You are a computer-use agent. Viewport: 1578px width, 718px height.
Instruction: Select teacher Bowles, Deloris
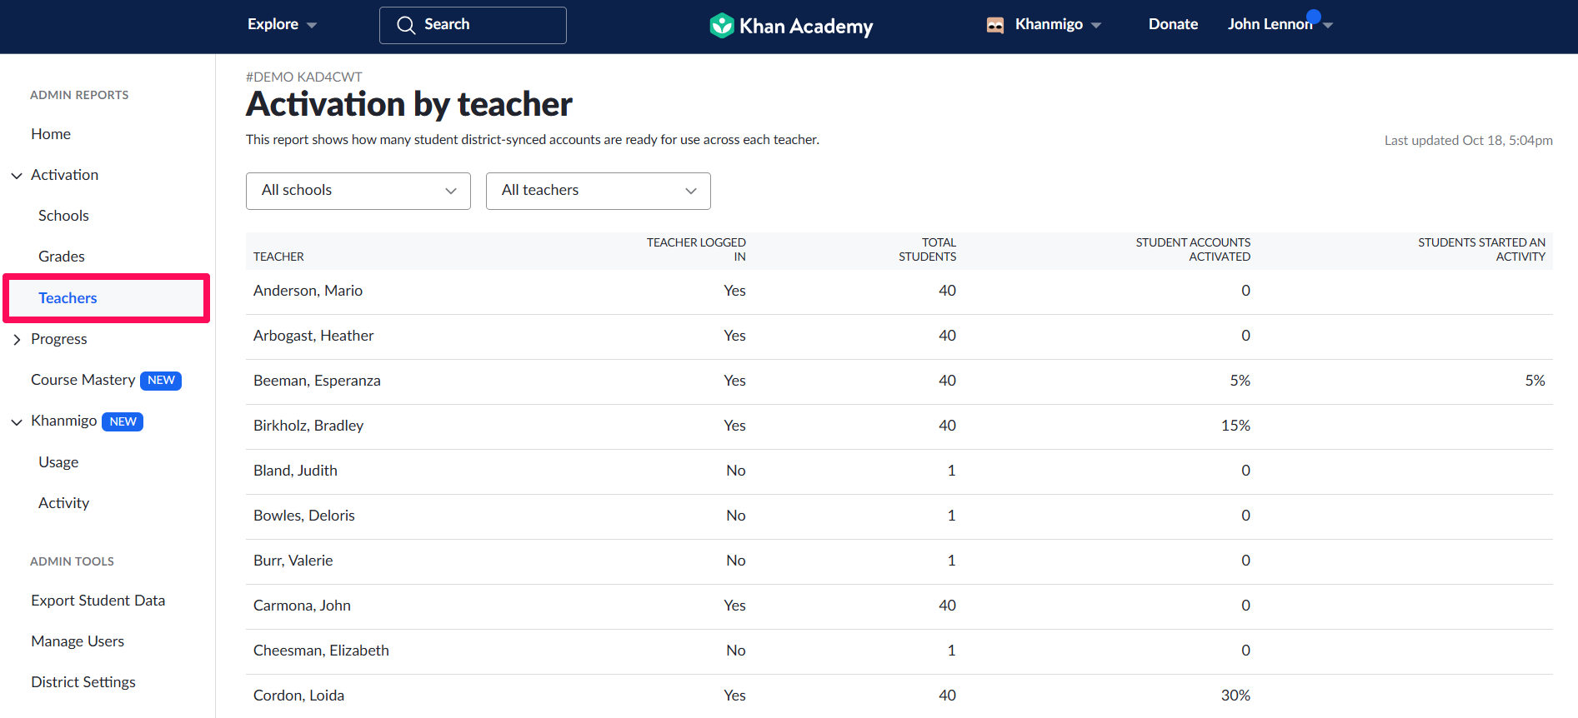[304, 516]
